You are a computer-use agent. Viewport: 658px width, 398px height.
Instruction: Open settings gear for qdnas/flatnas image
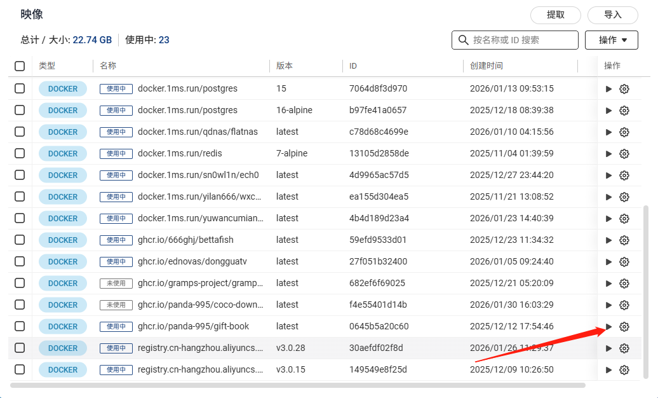pos(624,132)
